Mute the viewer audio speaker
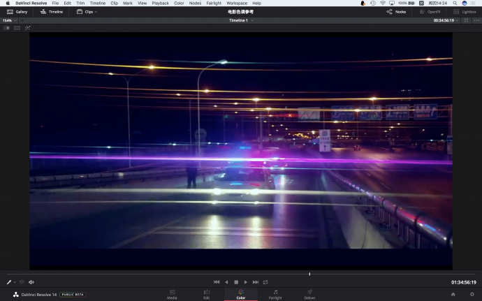This screenshot has width=482, height=301. click(x=31, y=282)
